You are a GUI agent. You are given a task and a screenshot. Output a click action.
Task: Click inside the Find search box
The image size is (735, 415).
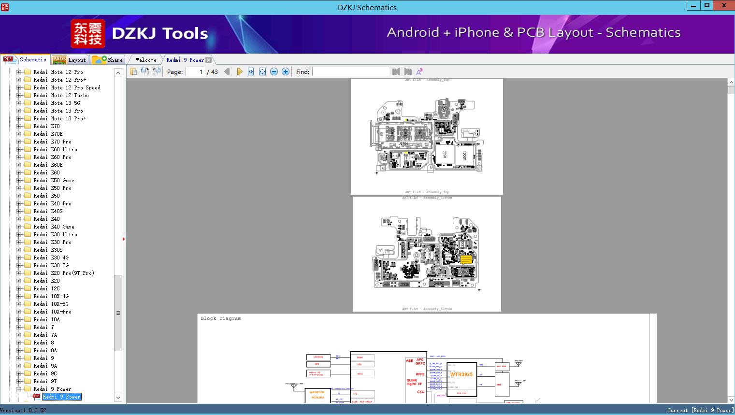coord(350,72)
